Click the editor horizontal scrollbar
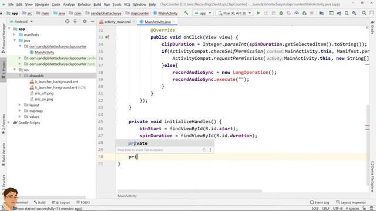This screenshot has height=211, width=376. point(189,191)
